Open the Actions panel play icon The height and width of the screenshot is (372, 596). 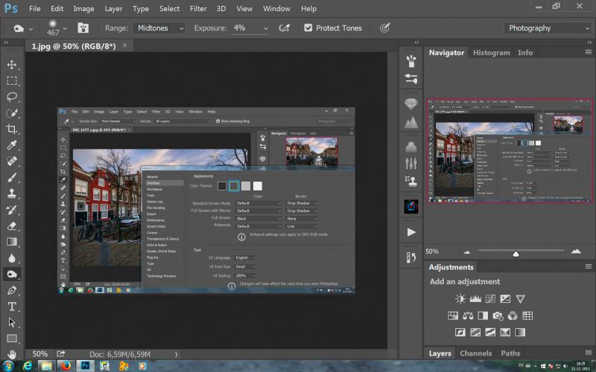coord(411,232)
